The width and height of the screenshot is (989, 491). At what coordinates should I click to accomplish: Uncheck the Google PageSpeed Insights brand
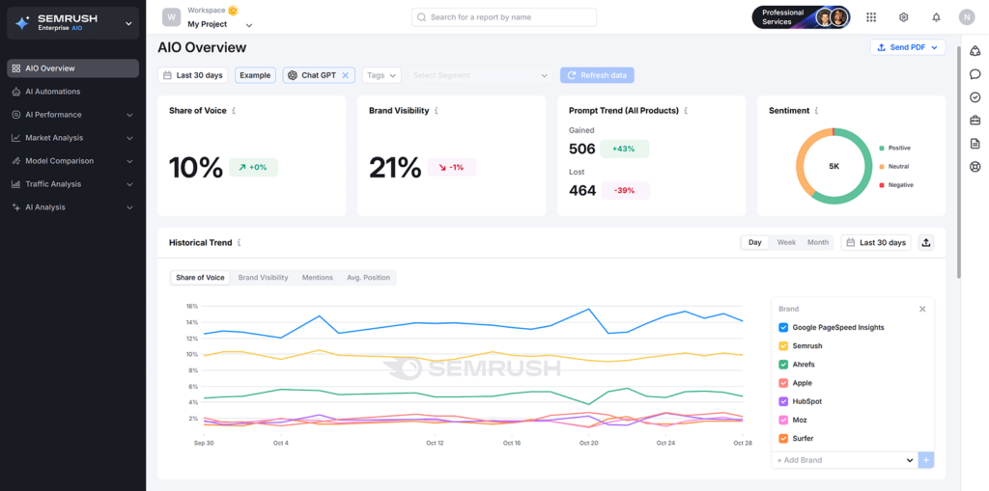pos(783,328)
